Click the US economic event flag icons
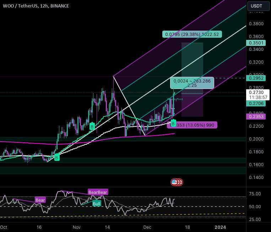Image resolution: width=271 pixels, height=232 pixels. (x=177, y=182)
